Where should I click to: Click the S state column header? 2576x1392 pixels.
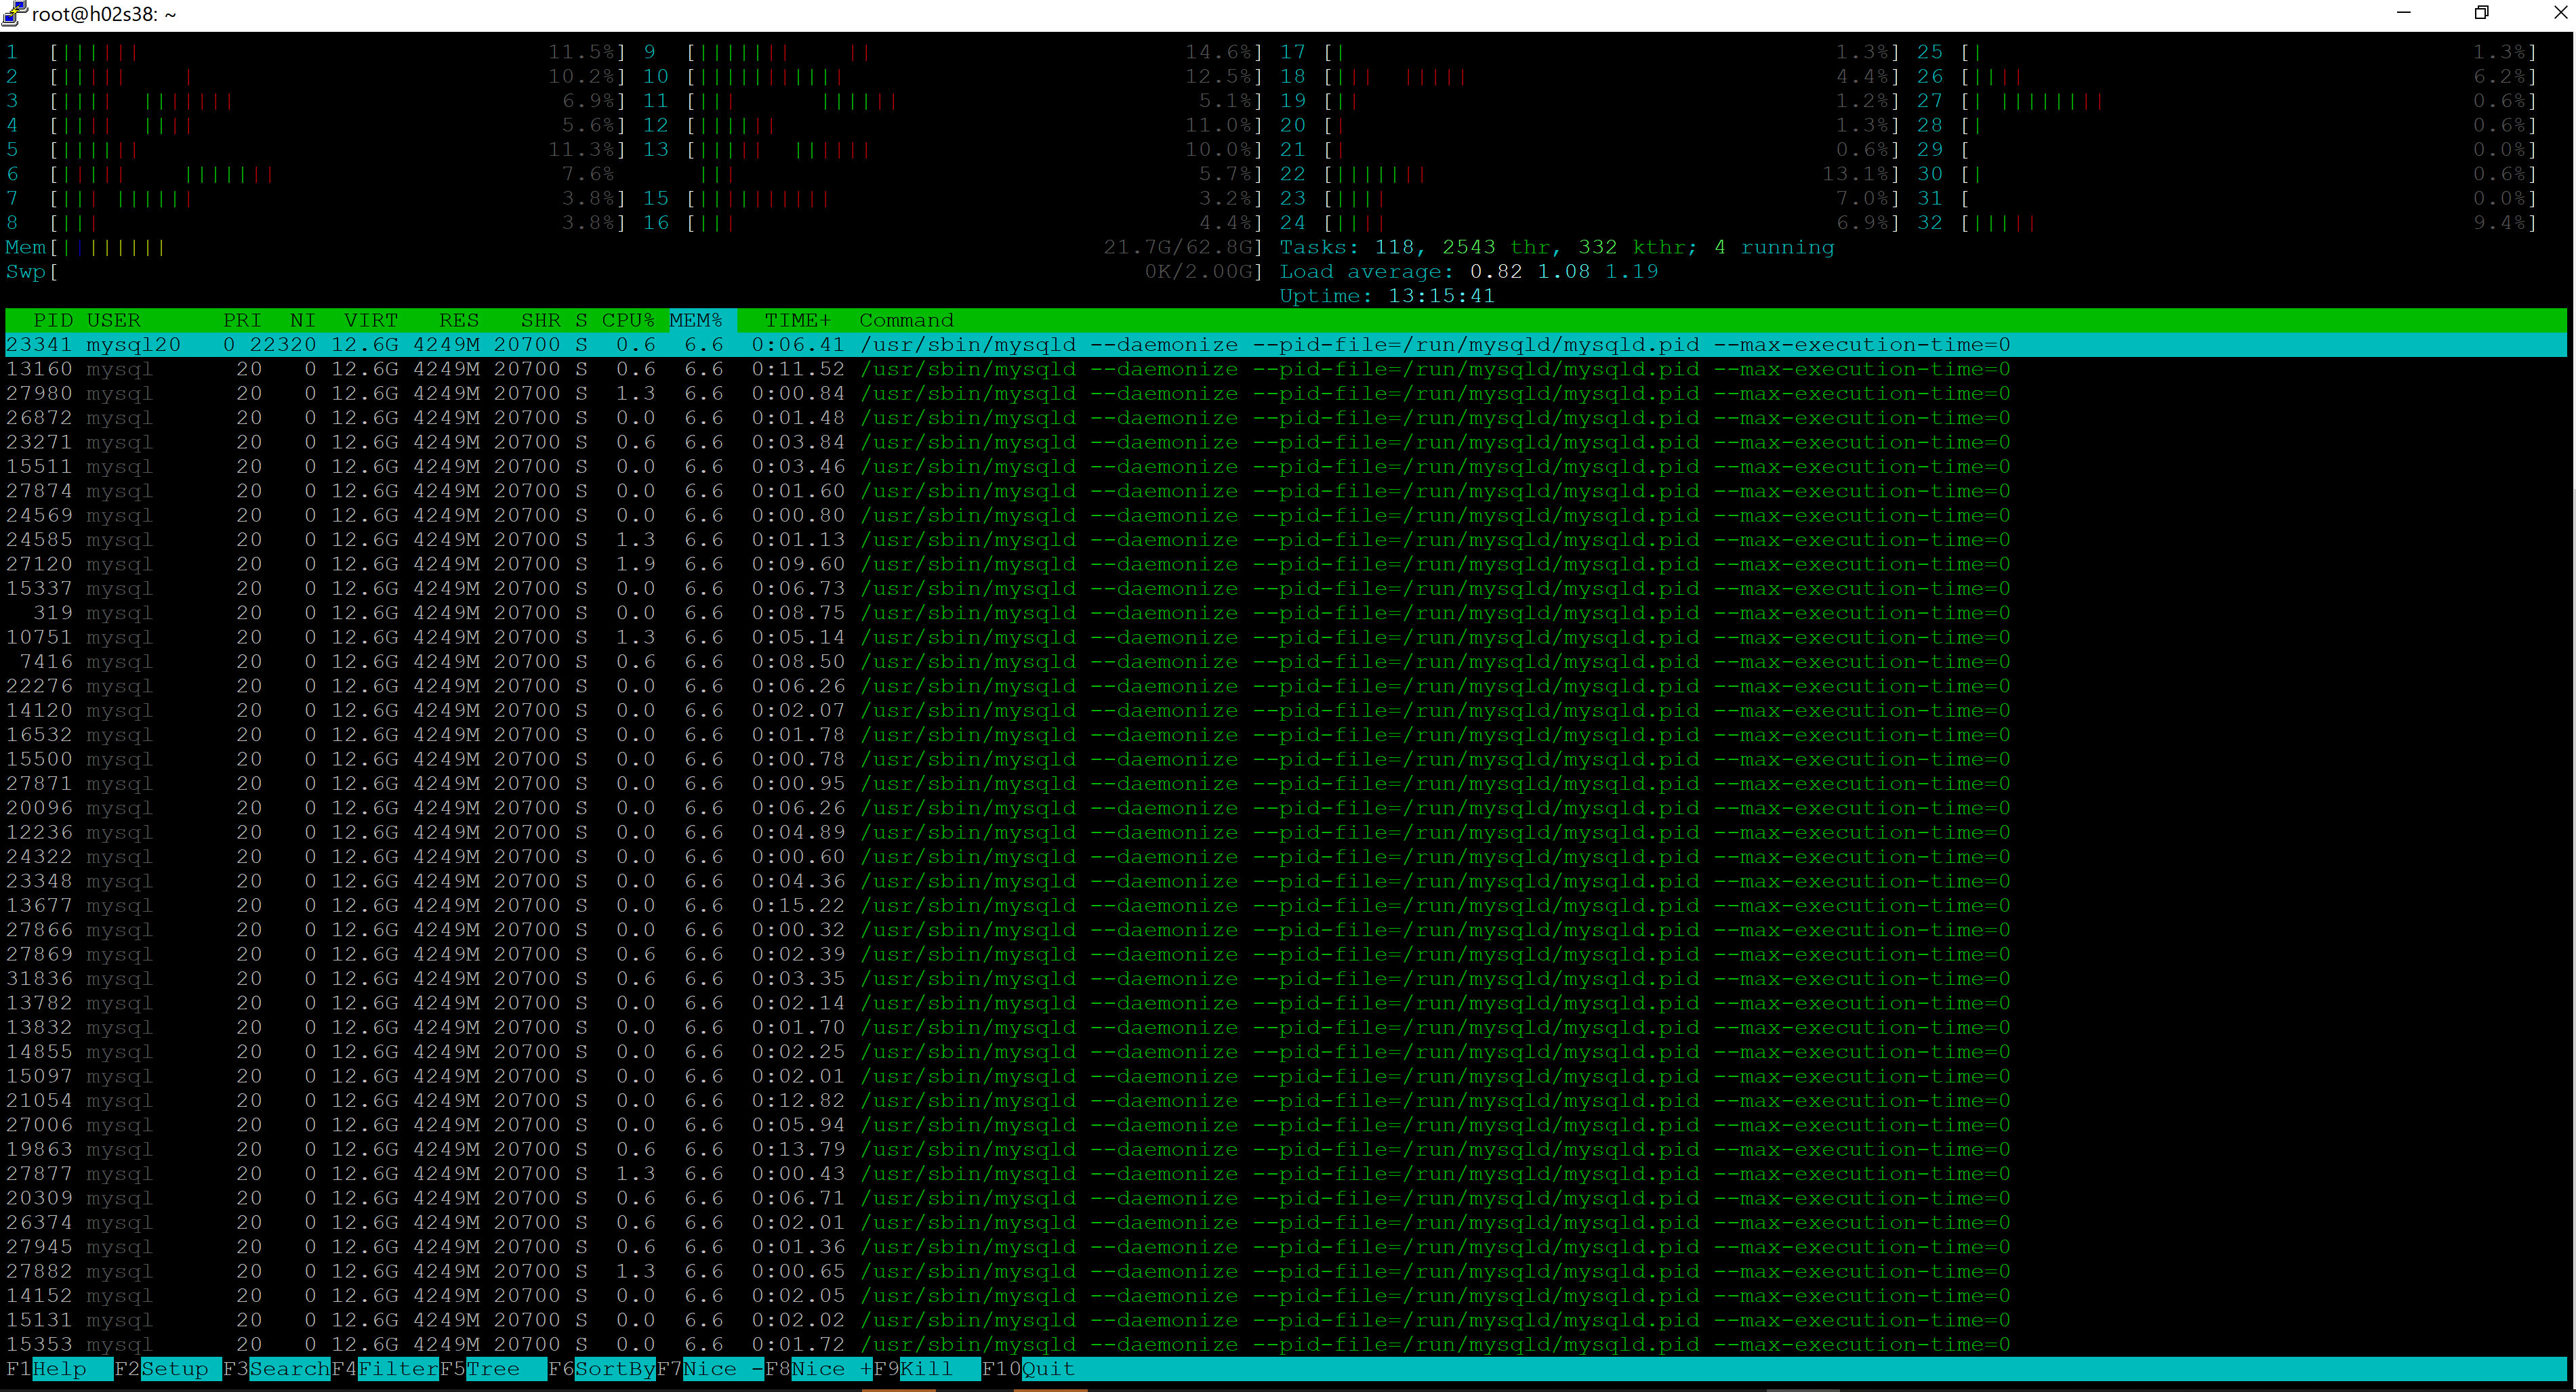pyautogui.click(x=581, y=321)
